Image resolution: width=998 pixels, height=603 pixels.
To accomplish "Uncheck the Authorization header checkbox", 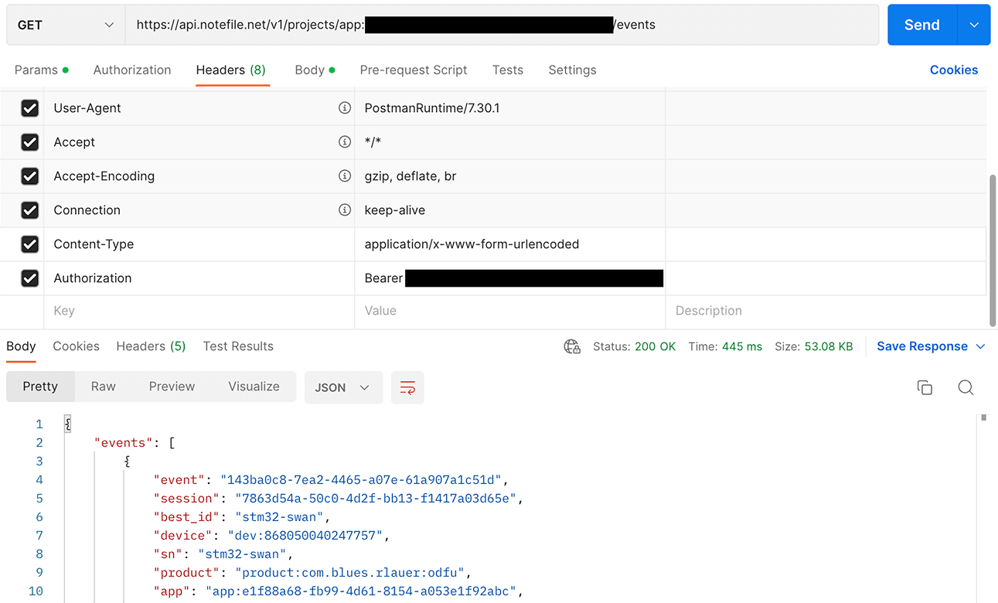I will coord(29,278).
